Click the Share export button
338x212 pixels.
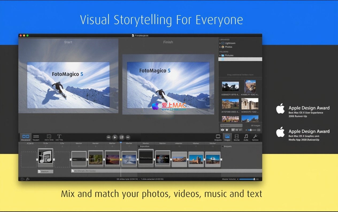pos(121,137)
